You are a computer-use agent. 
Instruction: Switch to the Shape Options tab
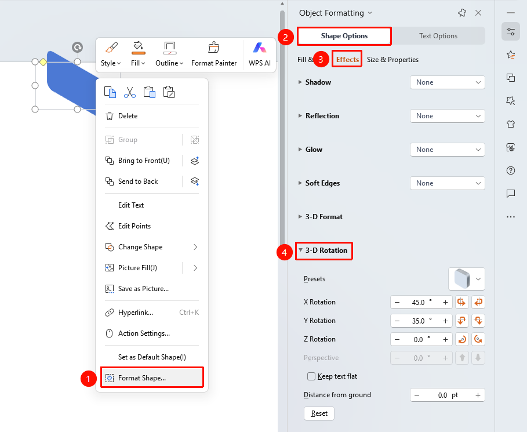344,36
